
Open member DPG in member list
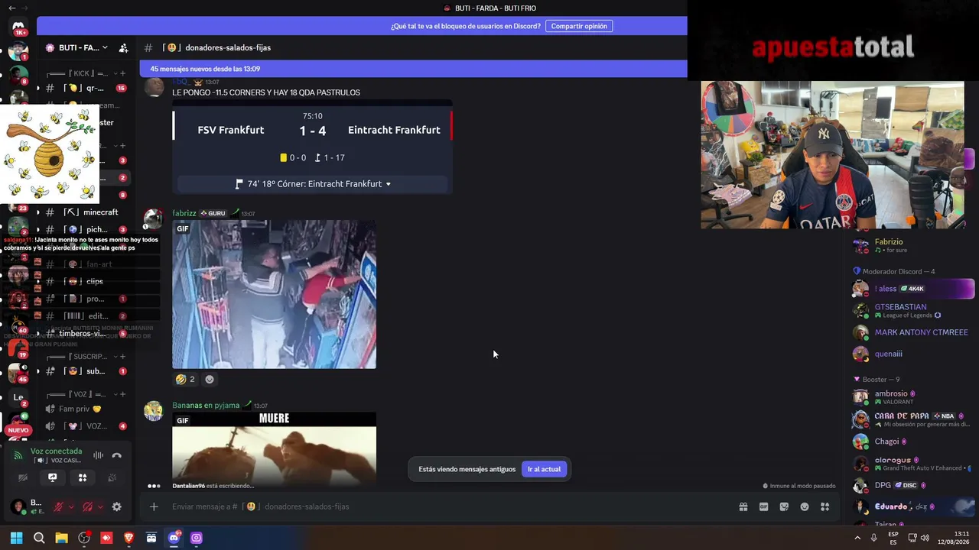pyautogui.click(x=912, y=485)
